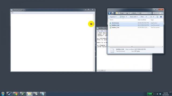
Task: Click magnifier icon in Explorer search box
Action: [x=162, y=13]
